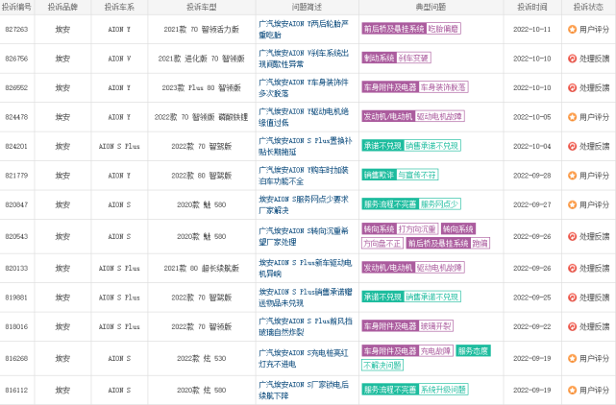Click the 处理反馈 status icon in row 820133
616x405 pixels.
click(572, 268)
